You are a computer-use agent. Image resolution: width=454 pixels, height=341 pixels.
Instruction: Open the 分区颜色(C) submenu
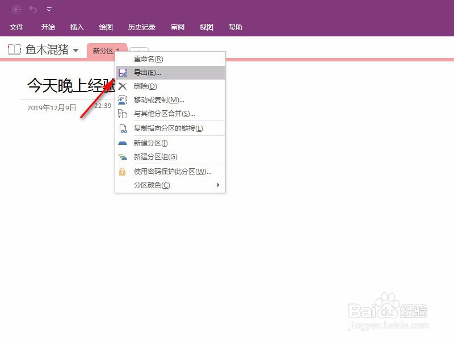(x=170, y=185)
